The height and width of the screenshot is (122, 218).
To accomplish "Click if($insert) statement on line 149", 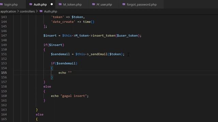I will coord(54,45).
